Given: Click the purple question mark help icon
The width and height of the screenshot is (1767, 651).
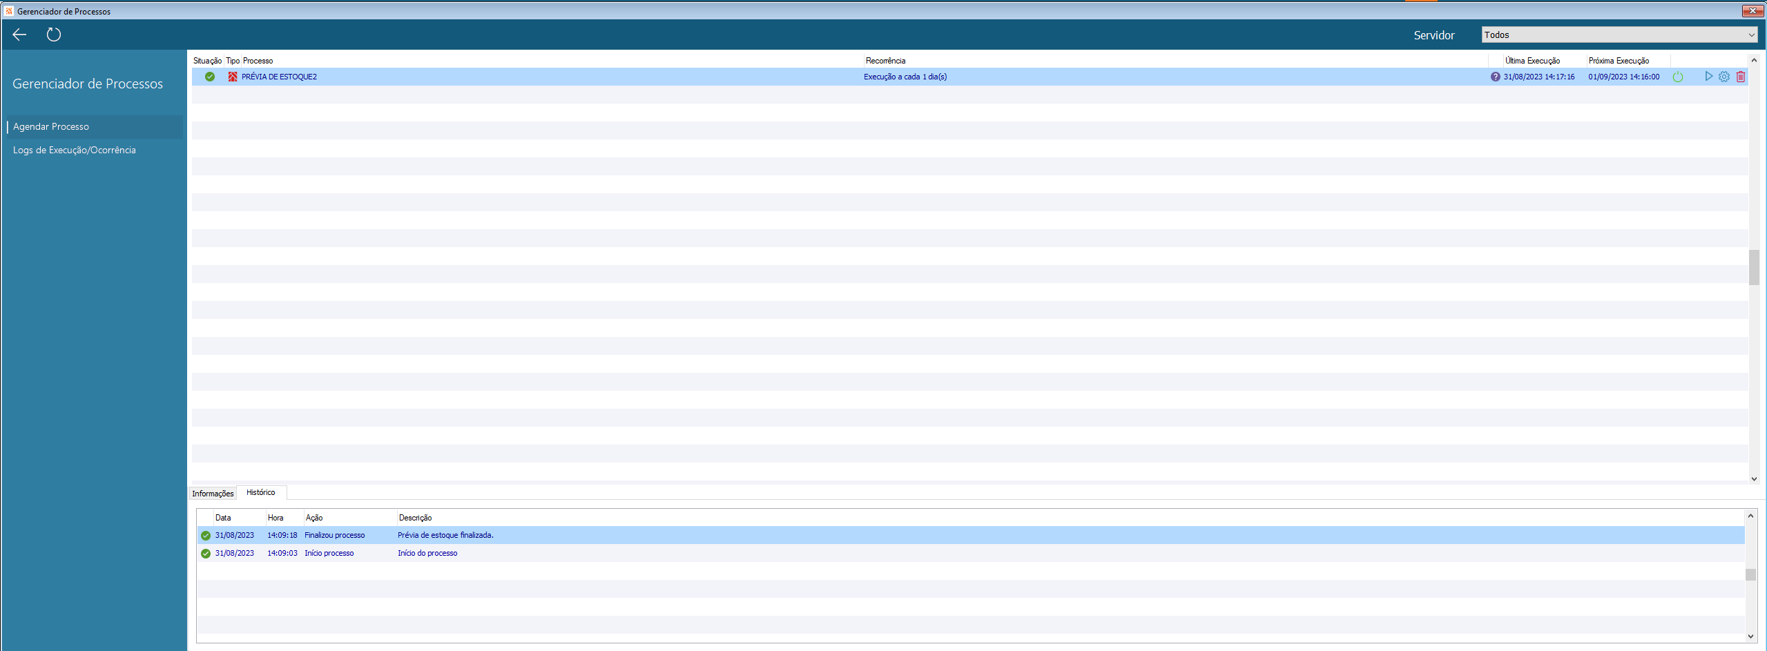Looking at the screenshot, I should (1495, 77).
